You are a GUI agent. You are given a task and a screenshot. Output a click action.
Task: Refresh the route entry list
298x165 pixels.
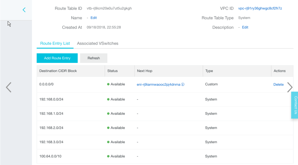click(94, 58)
